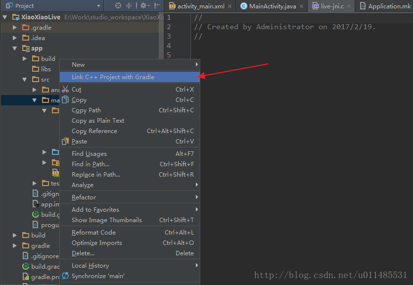Screen dimensions: 413x285
Task: Select the .gradle folder icon
Action: 26,27
